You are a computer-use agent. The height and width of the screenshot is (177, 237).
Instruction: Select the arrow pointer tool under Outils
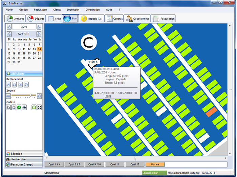click(x=9, y=107)
